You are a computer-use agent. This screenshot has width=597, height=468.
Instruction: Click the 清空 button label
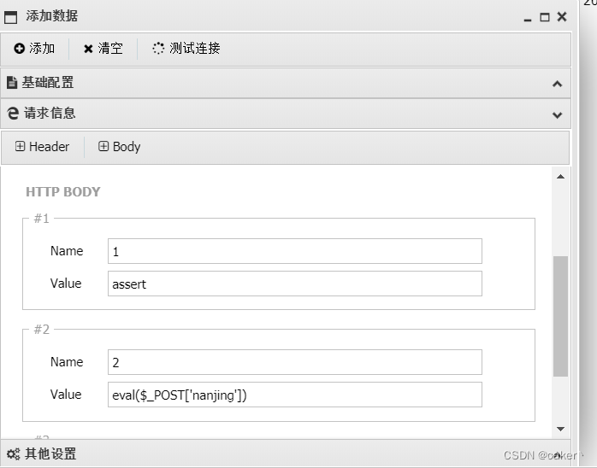point(110,49)
